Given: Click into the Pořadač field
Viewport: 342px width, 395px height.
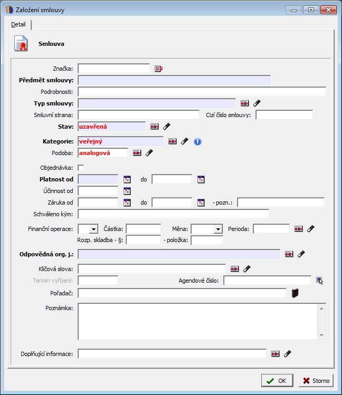Looking at the screenshot, I should click(x=182, y=293).
